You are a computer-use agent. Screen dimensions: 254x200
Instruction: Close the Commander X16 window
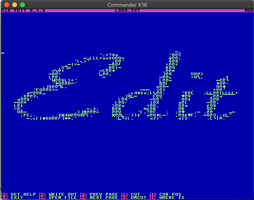click(x=7, y=5)
